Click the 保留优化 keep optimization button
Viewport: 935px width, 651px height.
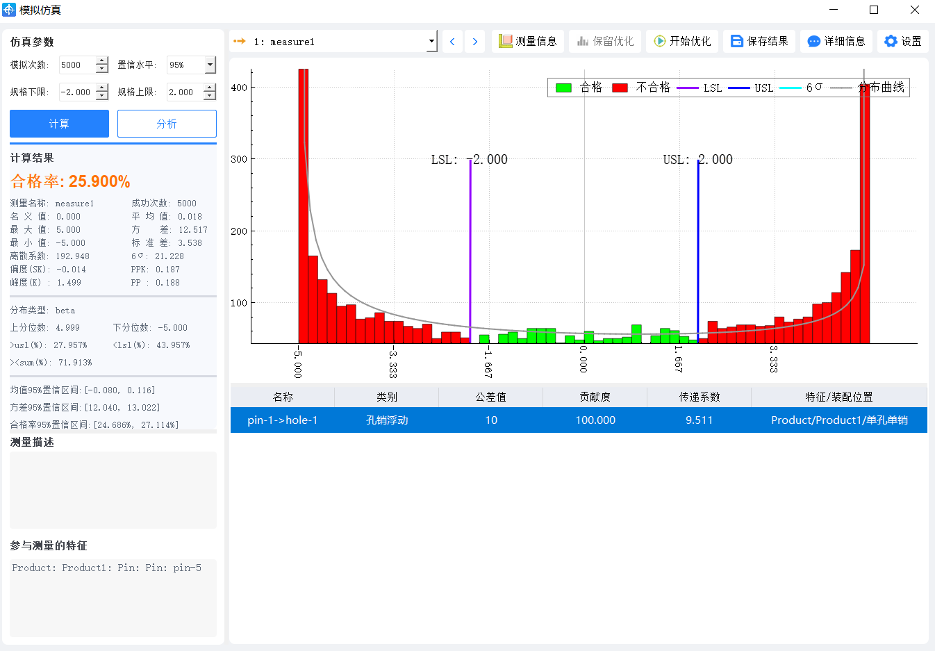[x=605, y=42]
